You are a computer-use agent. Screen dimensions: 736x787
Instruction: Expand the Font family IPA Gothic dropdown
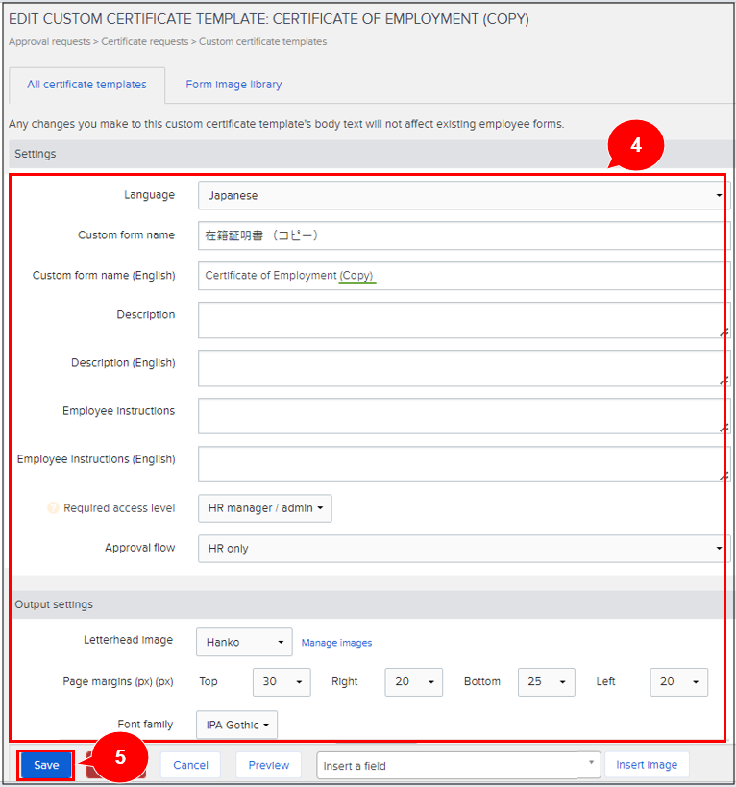(236, 725)
